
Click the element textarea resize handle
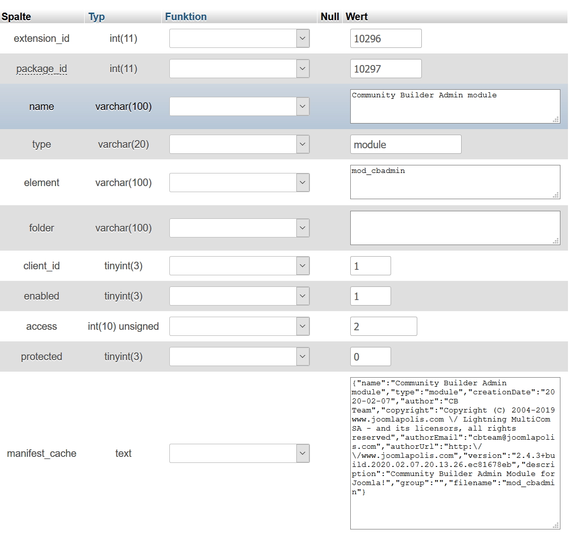pyautogui.click(x=556, y=195)
